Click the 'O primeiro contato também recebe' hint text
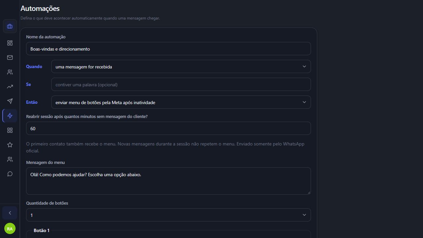Image resolution: width=423 pixels, height=238 pixels. [x=165, y=147]
